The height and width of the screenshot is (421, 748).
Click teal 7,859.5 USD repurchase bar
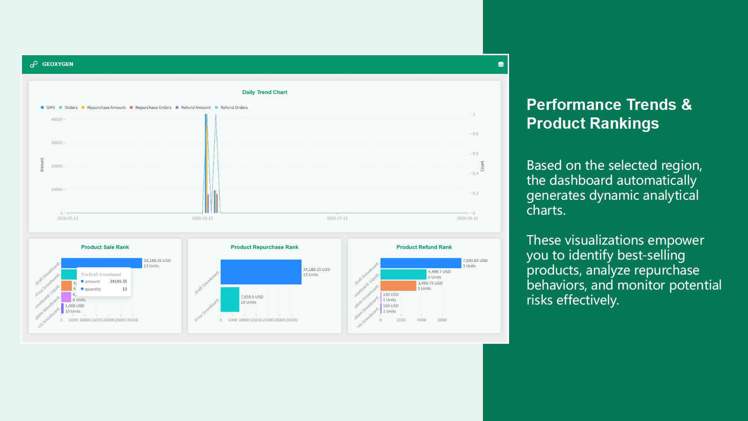(x=230, y=299)
